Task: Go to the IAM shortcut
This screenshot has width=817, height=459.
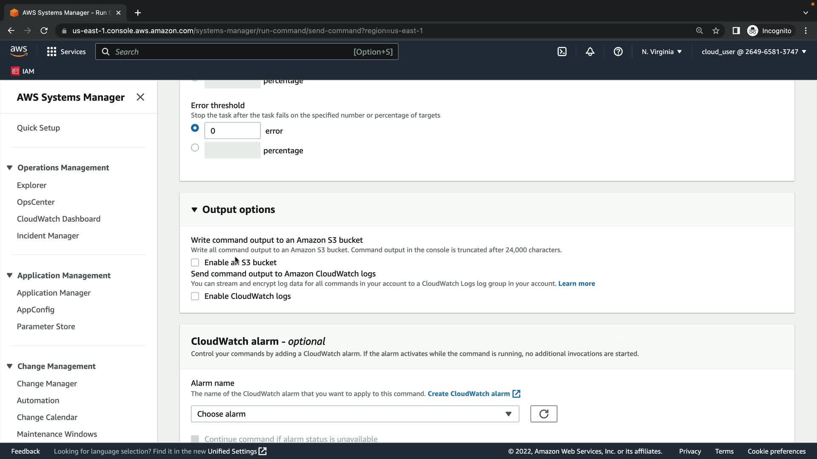Action: click(x=23, y=71)
